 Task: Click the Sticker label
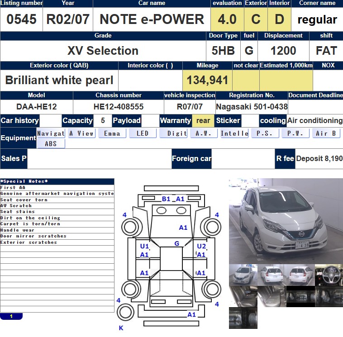(228, 120)
